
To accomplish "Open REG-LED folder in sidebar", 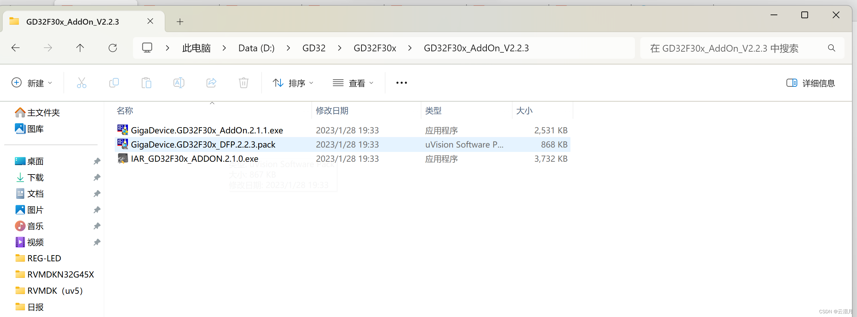I will 38,258.
